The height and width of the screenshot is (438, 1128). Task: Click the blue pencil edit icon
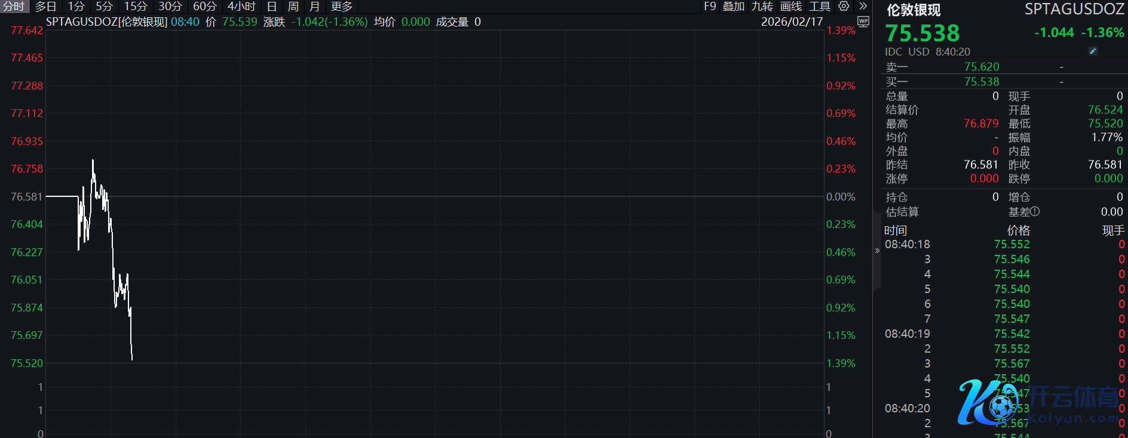(x=1093, y=51)
